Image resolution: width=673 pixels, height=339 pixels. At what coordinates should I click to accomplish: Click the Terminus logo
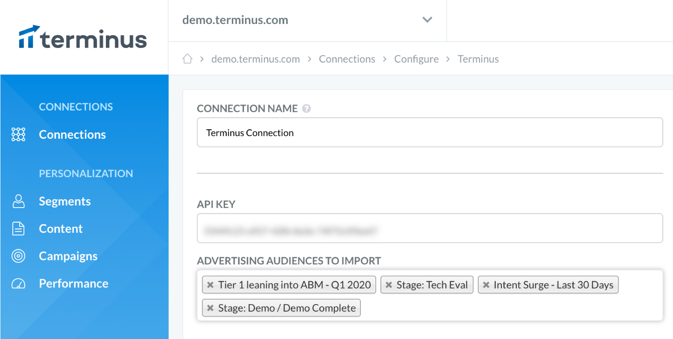[83, 37]
